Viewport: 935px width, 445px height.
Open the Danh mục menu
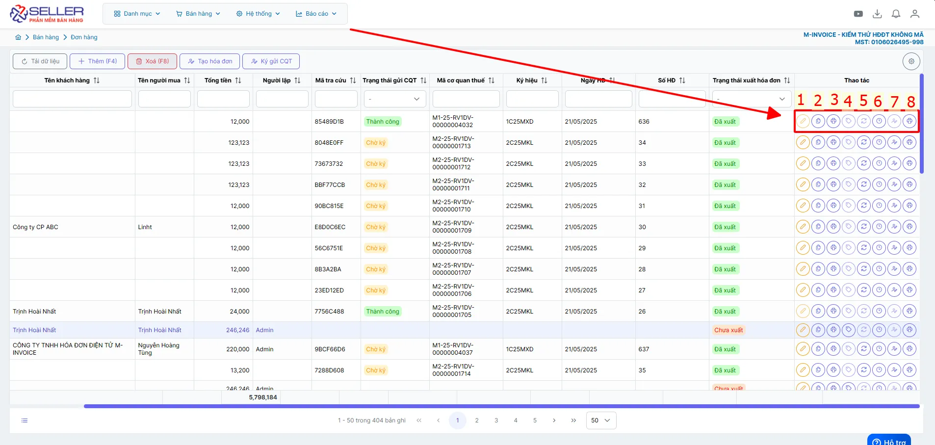click(137, 14)
